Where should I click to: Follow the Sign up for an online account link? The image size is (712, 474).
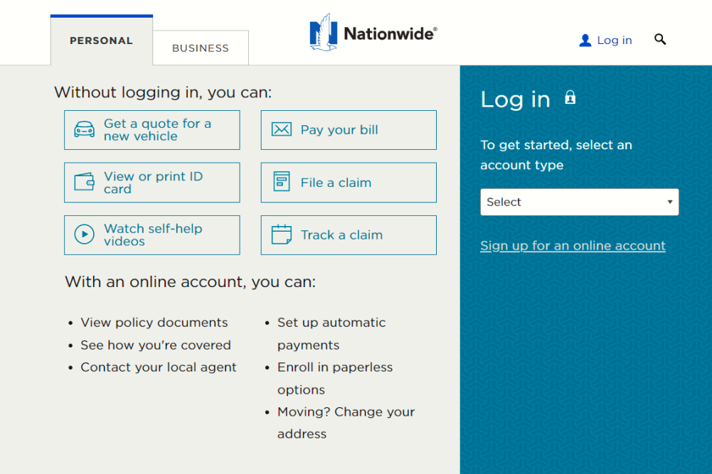pos(573,245)
